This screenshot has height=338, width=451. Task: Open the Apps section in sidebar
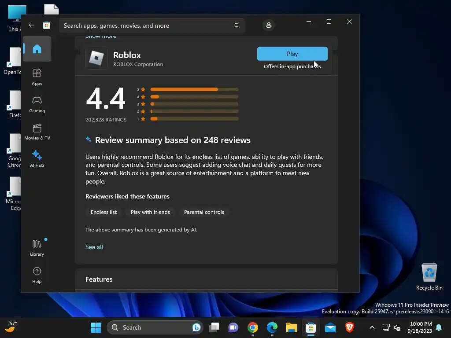coord(37,77)
